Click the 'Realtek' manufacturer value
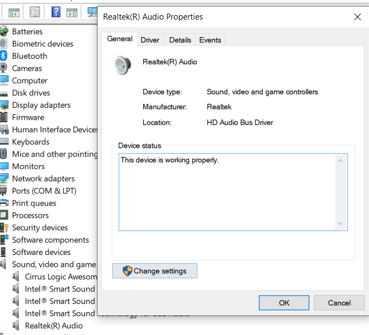Image resolution: width=369 pixels, height=335 pixels. tap(219, 107)
